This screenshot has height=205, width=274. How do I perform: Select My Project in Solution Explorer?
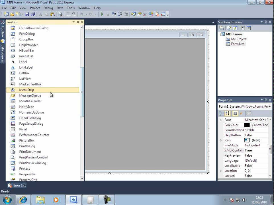point(239,39)
